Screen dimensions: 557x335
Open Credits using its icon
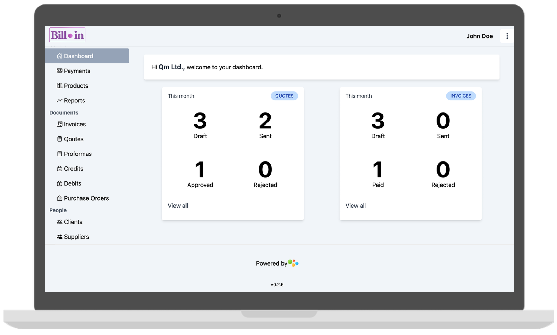point(60,168)
